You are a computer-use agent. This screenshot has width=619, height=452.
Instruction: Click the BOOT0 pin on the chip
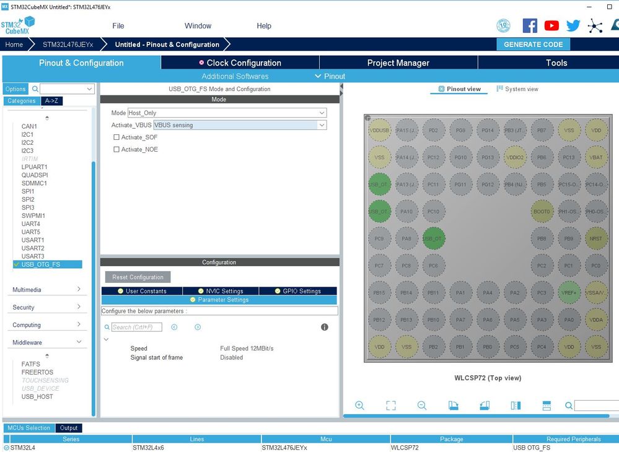coord(542,211)
